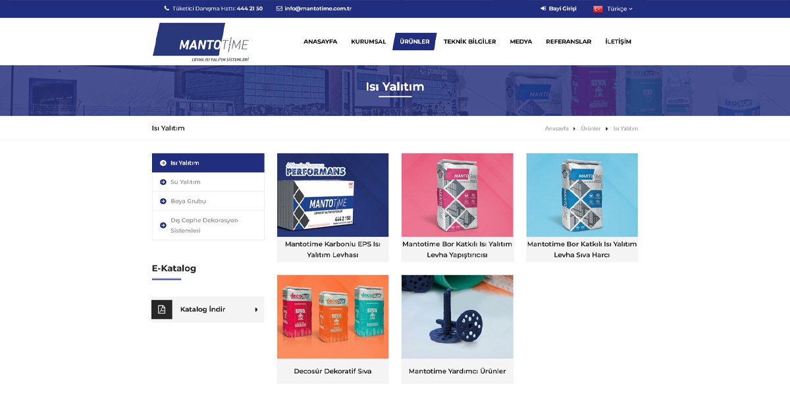
Task: Open the Türkçe language dropdown
Action: click(619, 9)
